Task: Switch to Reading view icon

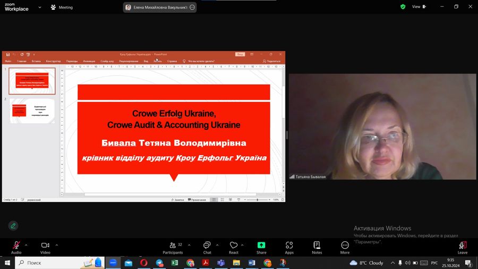Action: point(231,200)
